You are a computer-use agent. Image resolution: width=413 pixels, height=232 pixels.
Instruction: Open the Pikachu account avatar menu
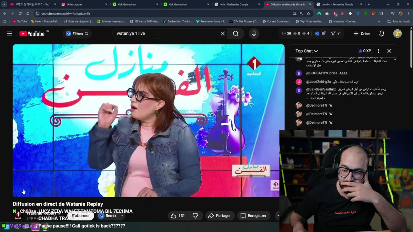[398, 34]
